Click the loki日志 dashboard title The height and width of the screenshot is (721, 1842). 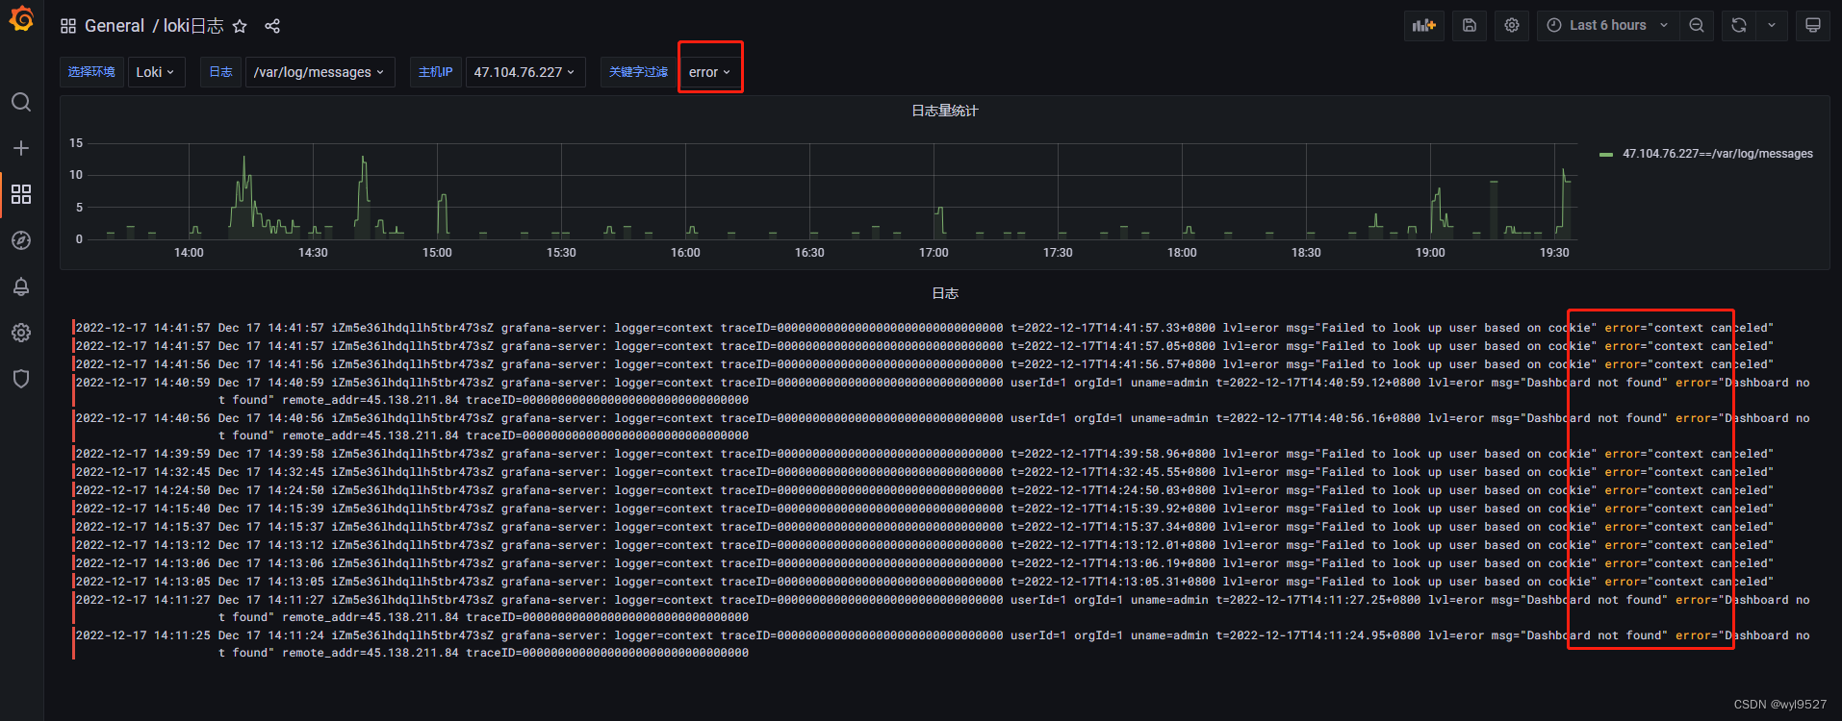193,26
